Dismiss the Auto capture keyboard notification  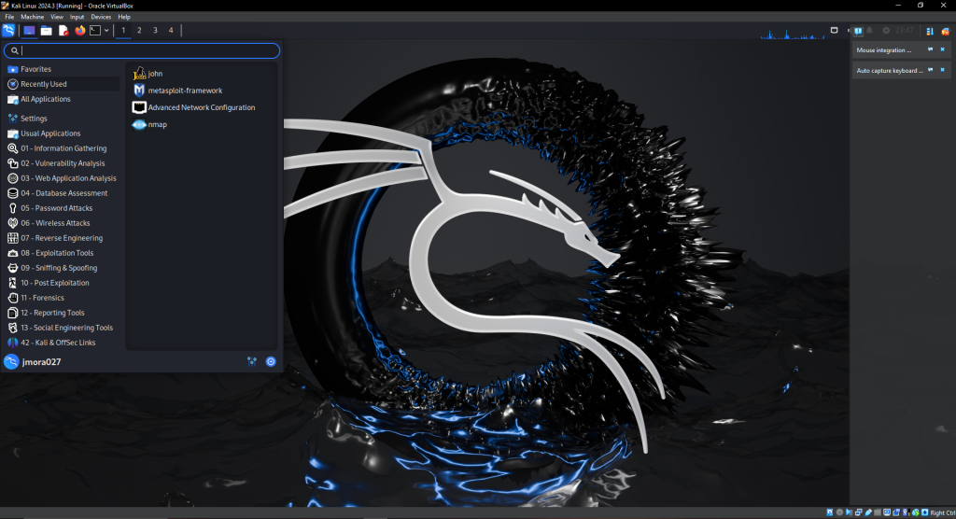click(942, 69)
